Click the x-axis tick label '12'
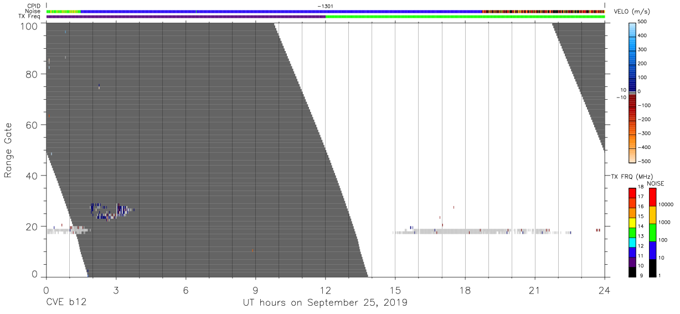Viewport: 680px width, 314px height. (325, 290)
